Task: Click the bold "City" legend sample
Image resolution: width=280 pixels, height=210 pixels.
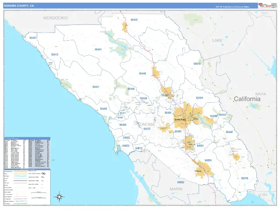Action: click(x=44, y=174)
